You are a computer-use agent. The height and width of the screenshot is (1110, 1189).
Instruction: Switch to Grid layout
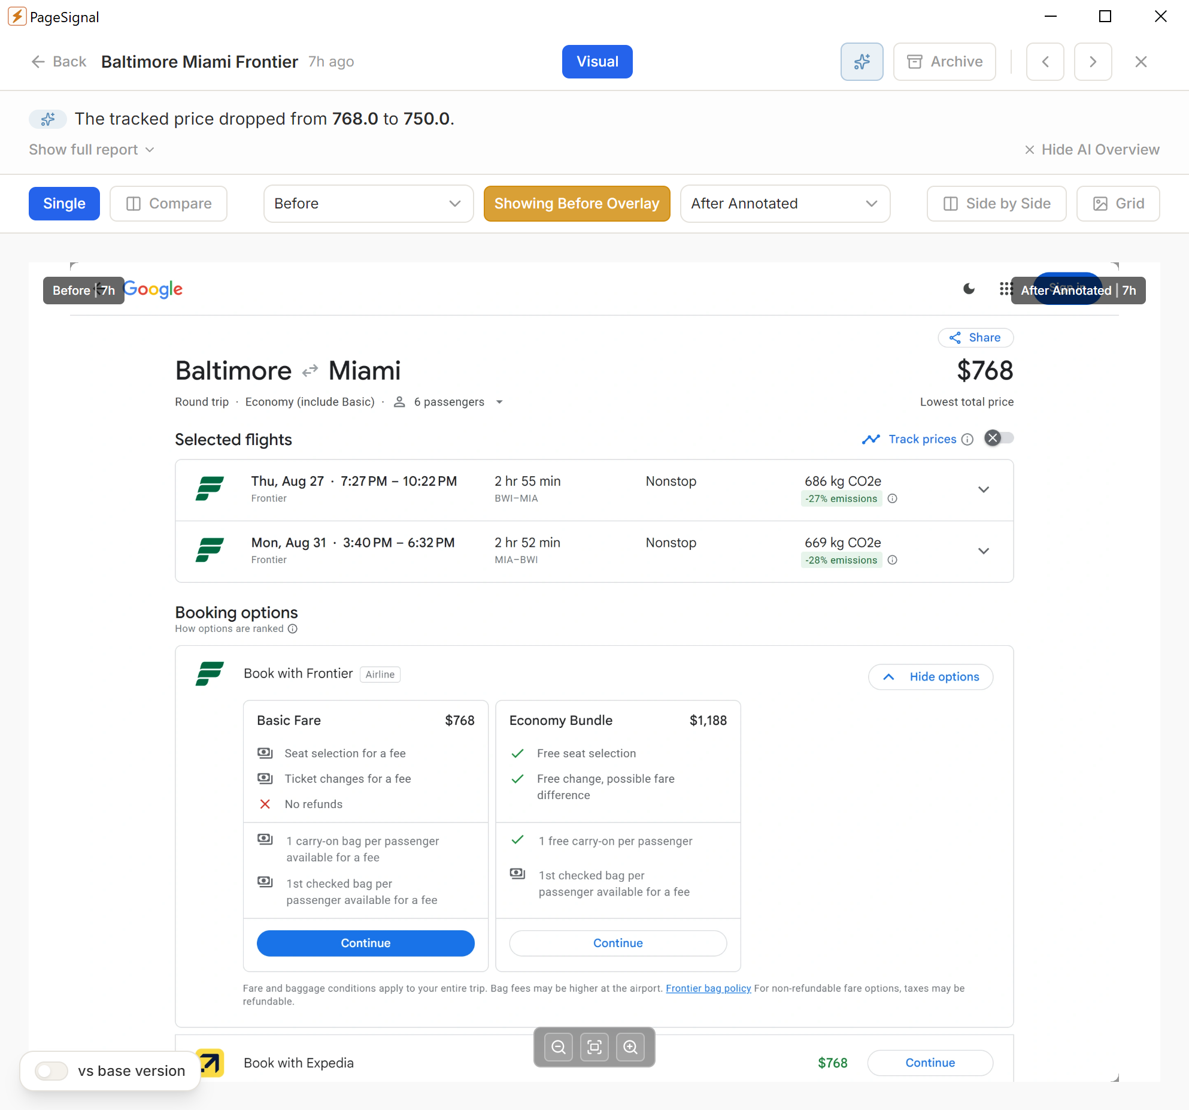[x=1118, y=204]
